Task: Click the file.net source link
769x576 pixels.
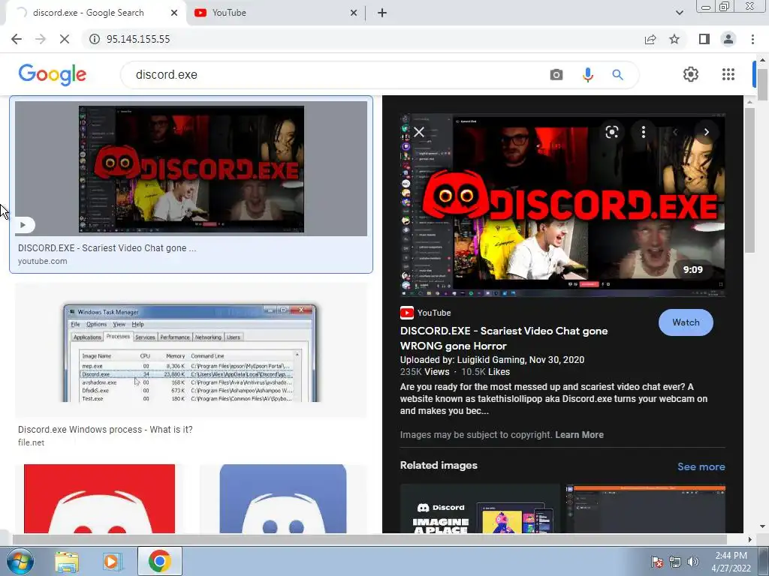Action: pos(31,442)
